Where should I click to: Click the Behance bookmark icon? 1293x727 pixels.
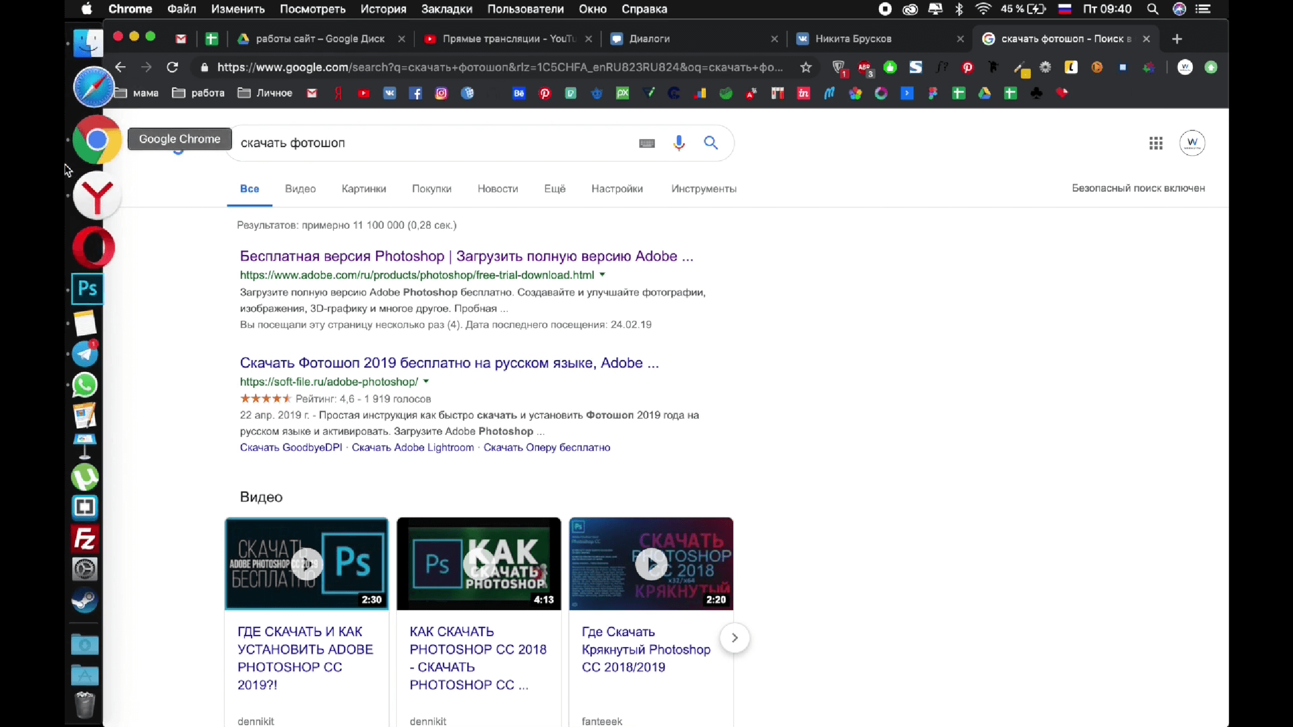[x=519, y=93]
